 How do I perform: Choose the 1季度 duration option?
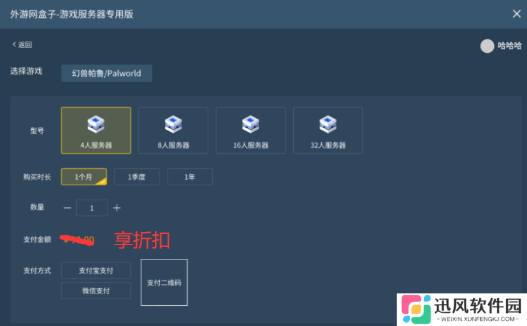coord(137,177)
